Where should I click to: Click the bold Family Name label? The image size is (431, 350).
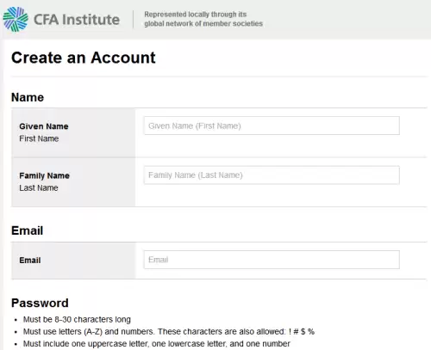coord(45,175)
